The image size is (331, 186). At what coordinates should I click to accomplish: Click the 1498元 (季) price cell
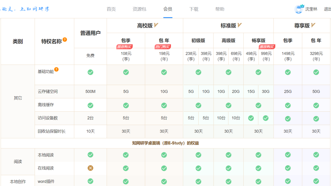[x=288, y=56]
